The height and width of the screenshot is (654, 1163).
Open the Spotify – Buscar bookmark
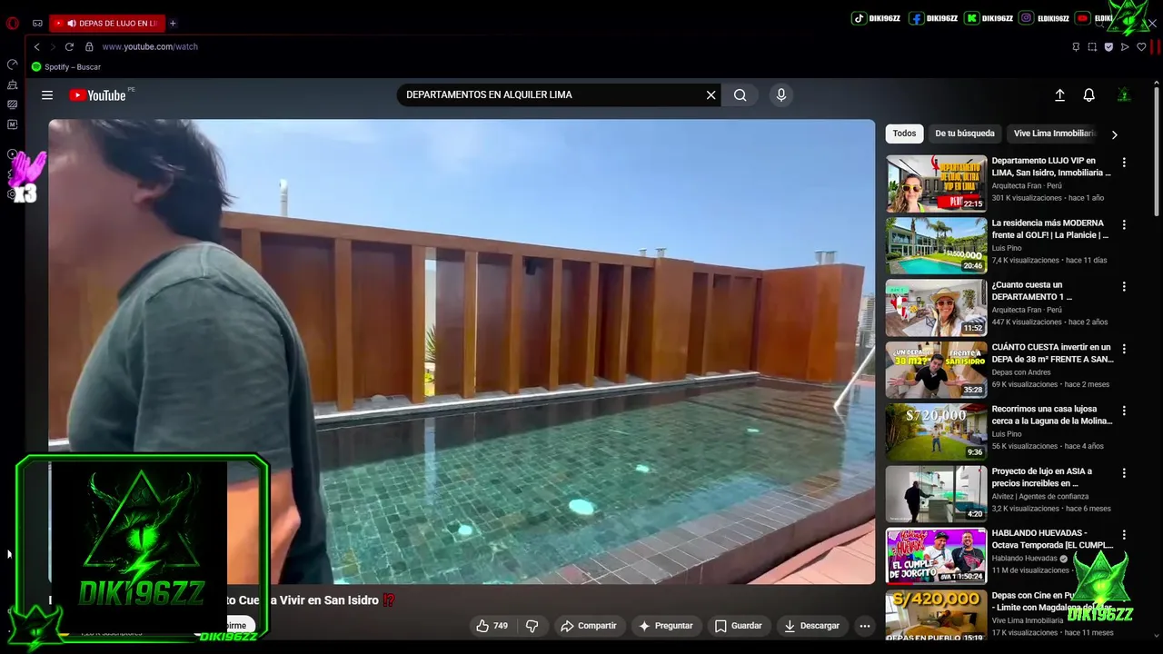(x=65, y=66)
